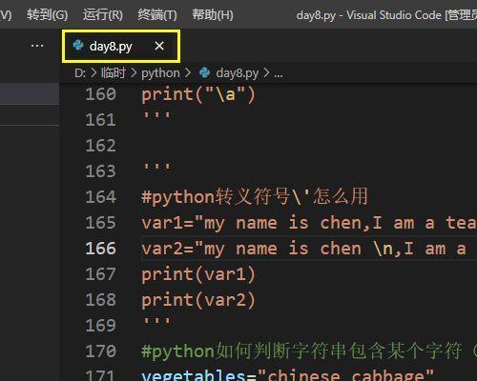Screen dimensions: 477x381
Task: Click line number 167 in the gutter
Action: coord(100,274)
